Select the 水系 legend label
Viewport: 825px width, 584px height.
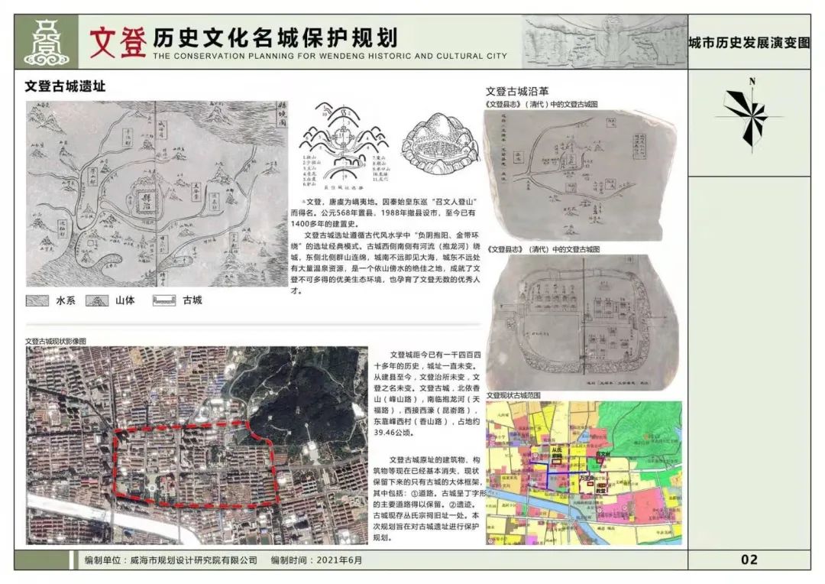66,300
